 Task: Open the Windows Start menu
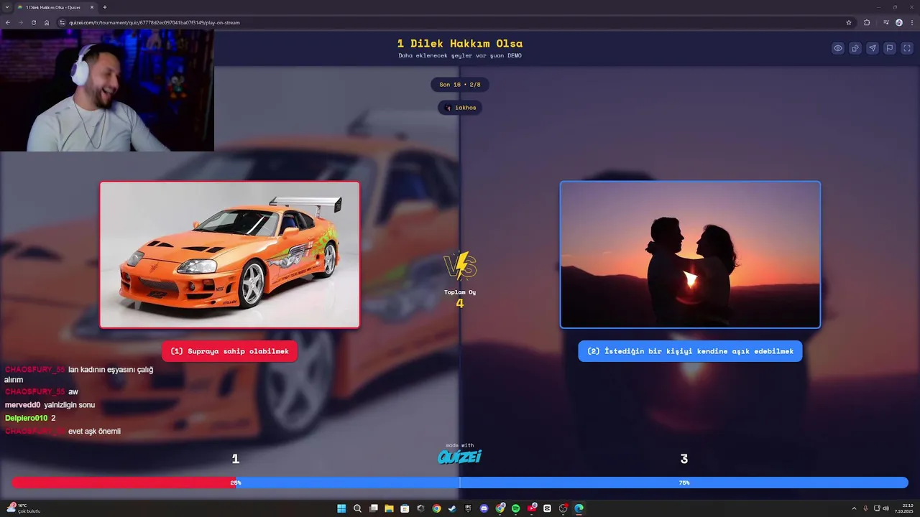[341, 508]
